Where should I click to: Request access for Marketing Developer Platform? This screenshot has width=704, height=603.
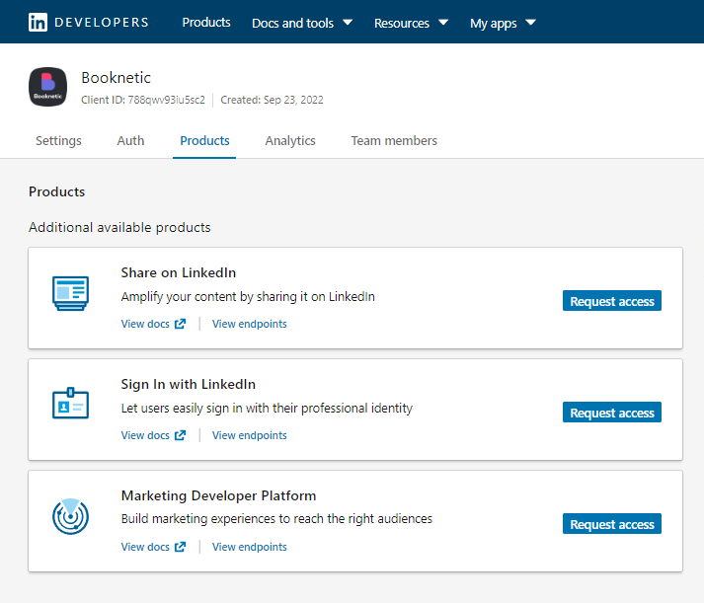click(611, 524)
